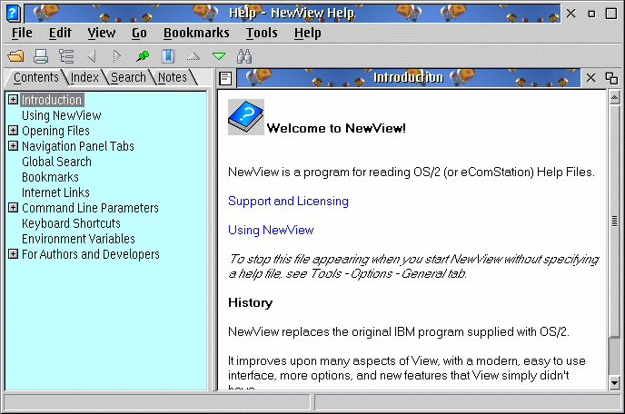
Task: Expand Command Line Parameters node
Action: point(13,208)
